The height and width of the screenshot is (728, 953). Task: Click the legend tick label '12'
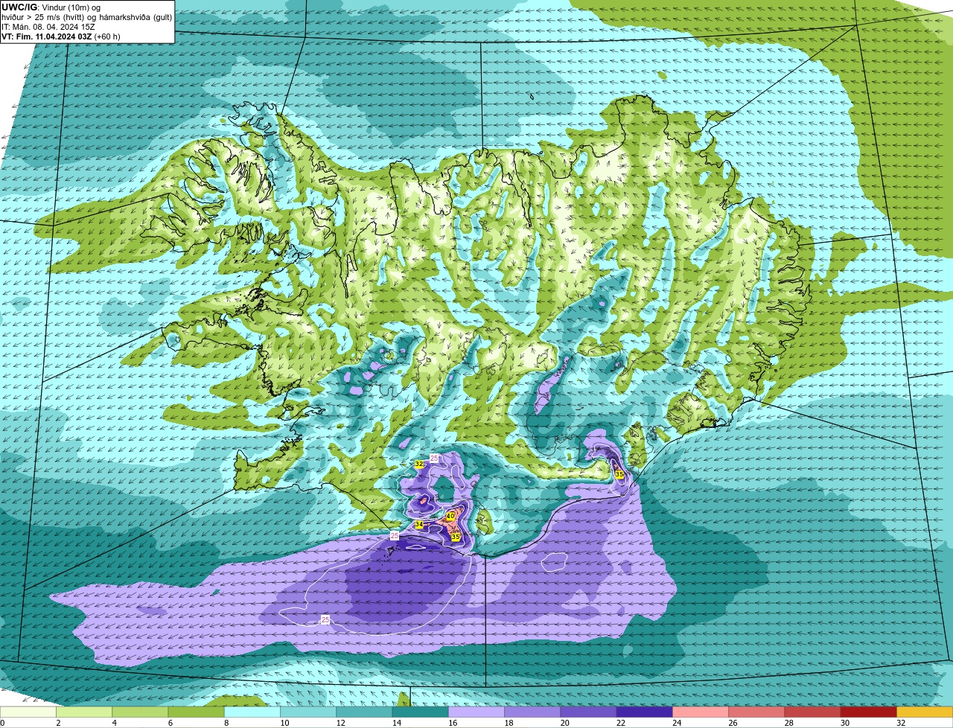click(341, 723)
